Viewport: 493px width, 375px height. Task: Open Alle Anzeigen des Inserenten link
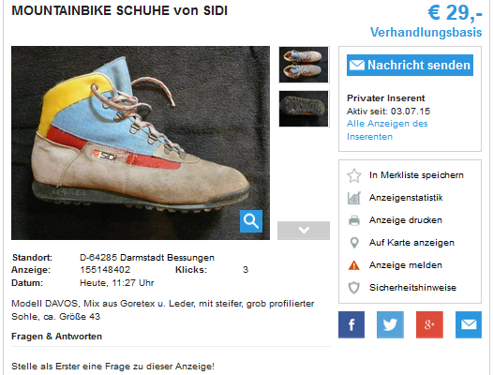[387, 130]
